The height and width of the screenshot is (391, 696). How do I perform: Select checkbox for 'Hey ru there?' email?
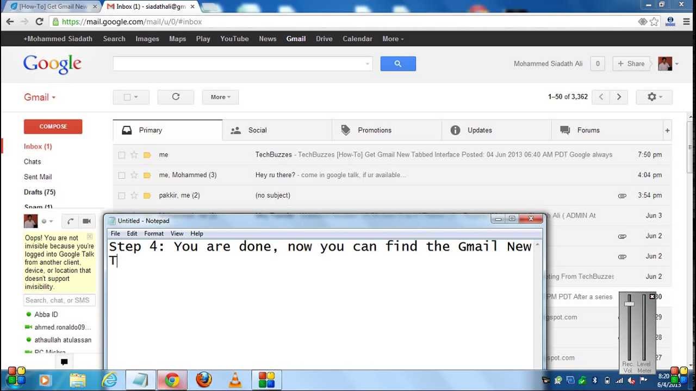(122, 175)
